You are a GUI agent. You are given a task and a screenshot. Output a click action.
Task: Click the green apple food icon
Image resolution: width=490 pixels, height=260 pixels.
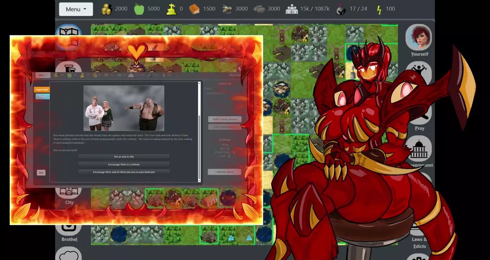click(139, 9)
